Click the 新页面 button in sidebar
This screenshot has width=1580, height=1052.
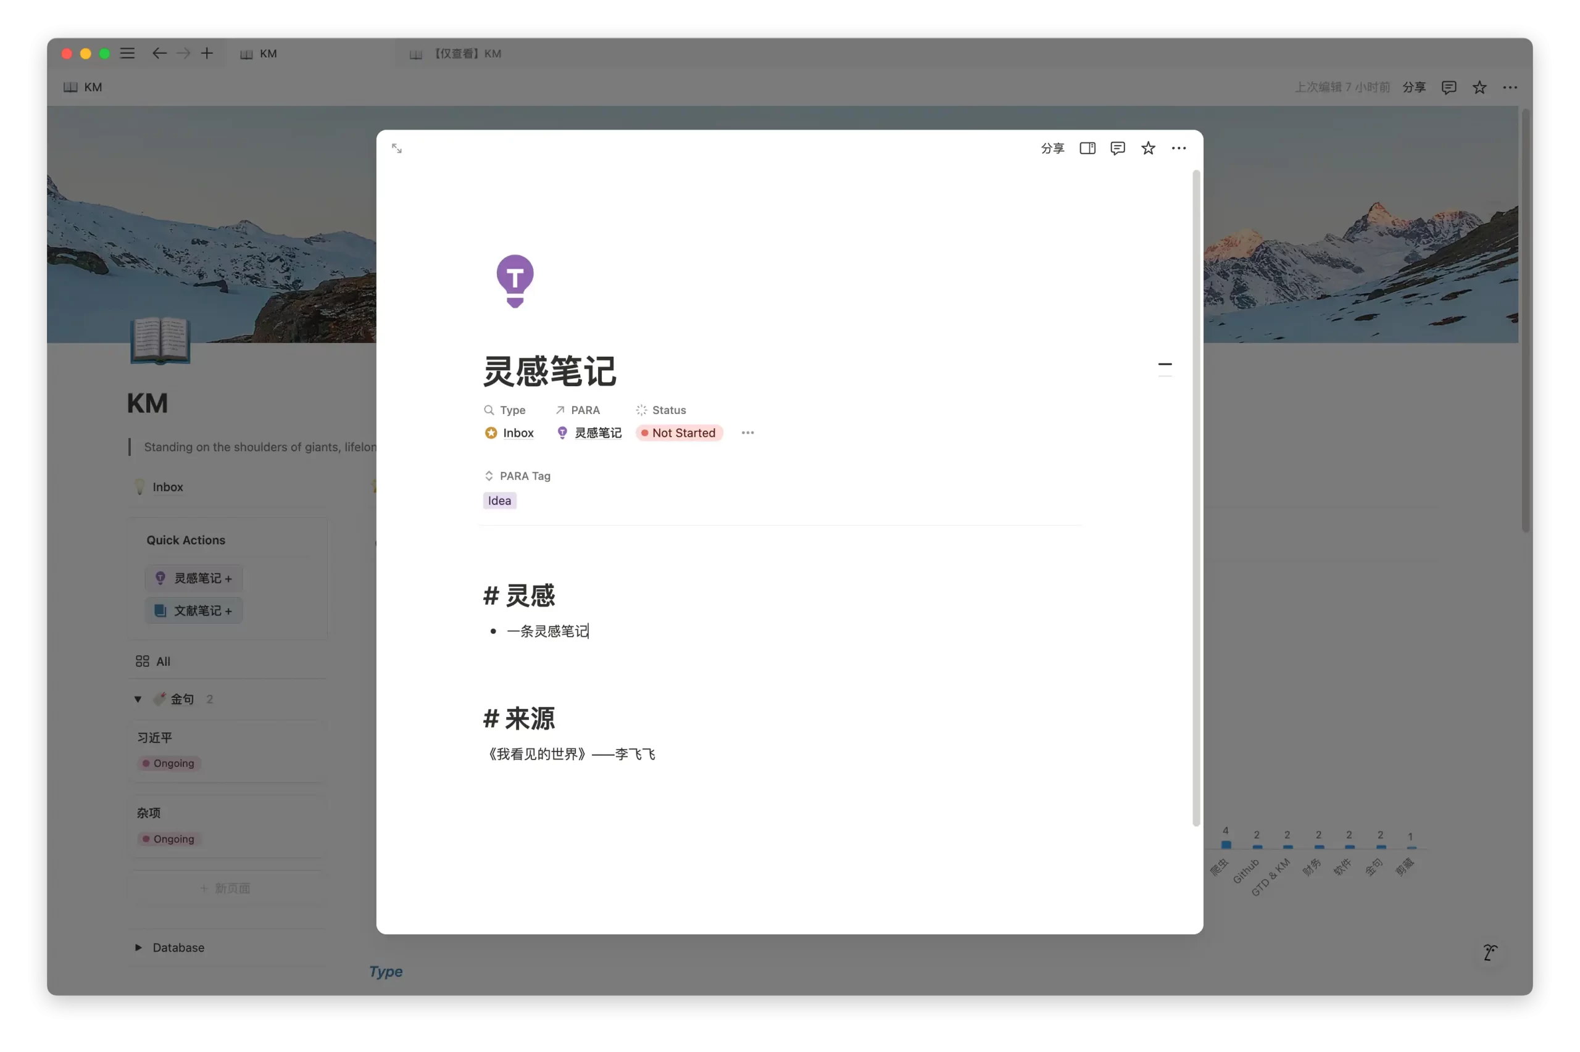coord(226,887)
